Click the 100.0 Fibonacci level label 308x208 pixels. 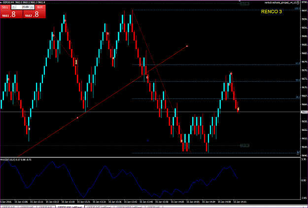297,9
